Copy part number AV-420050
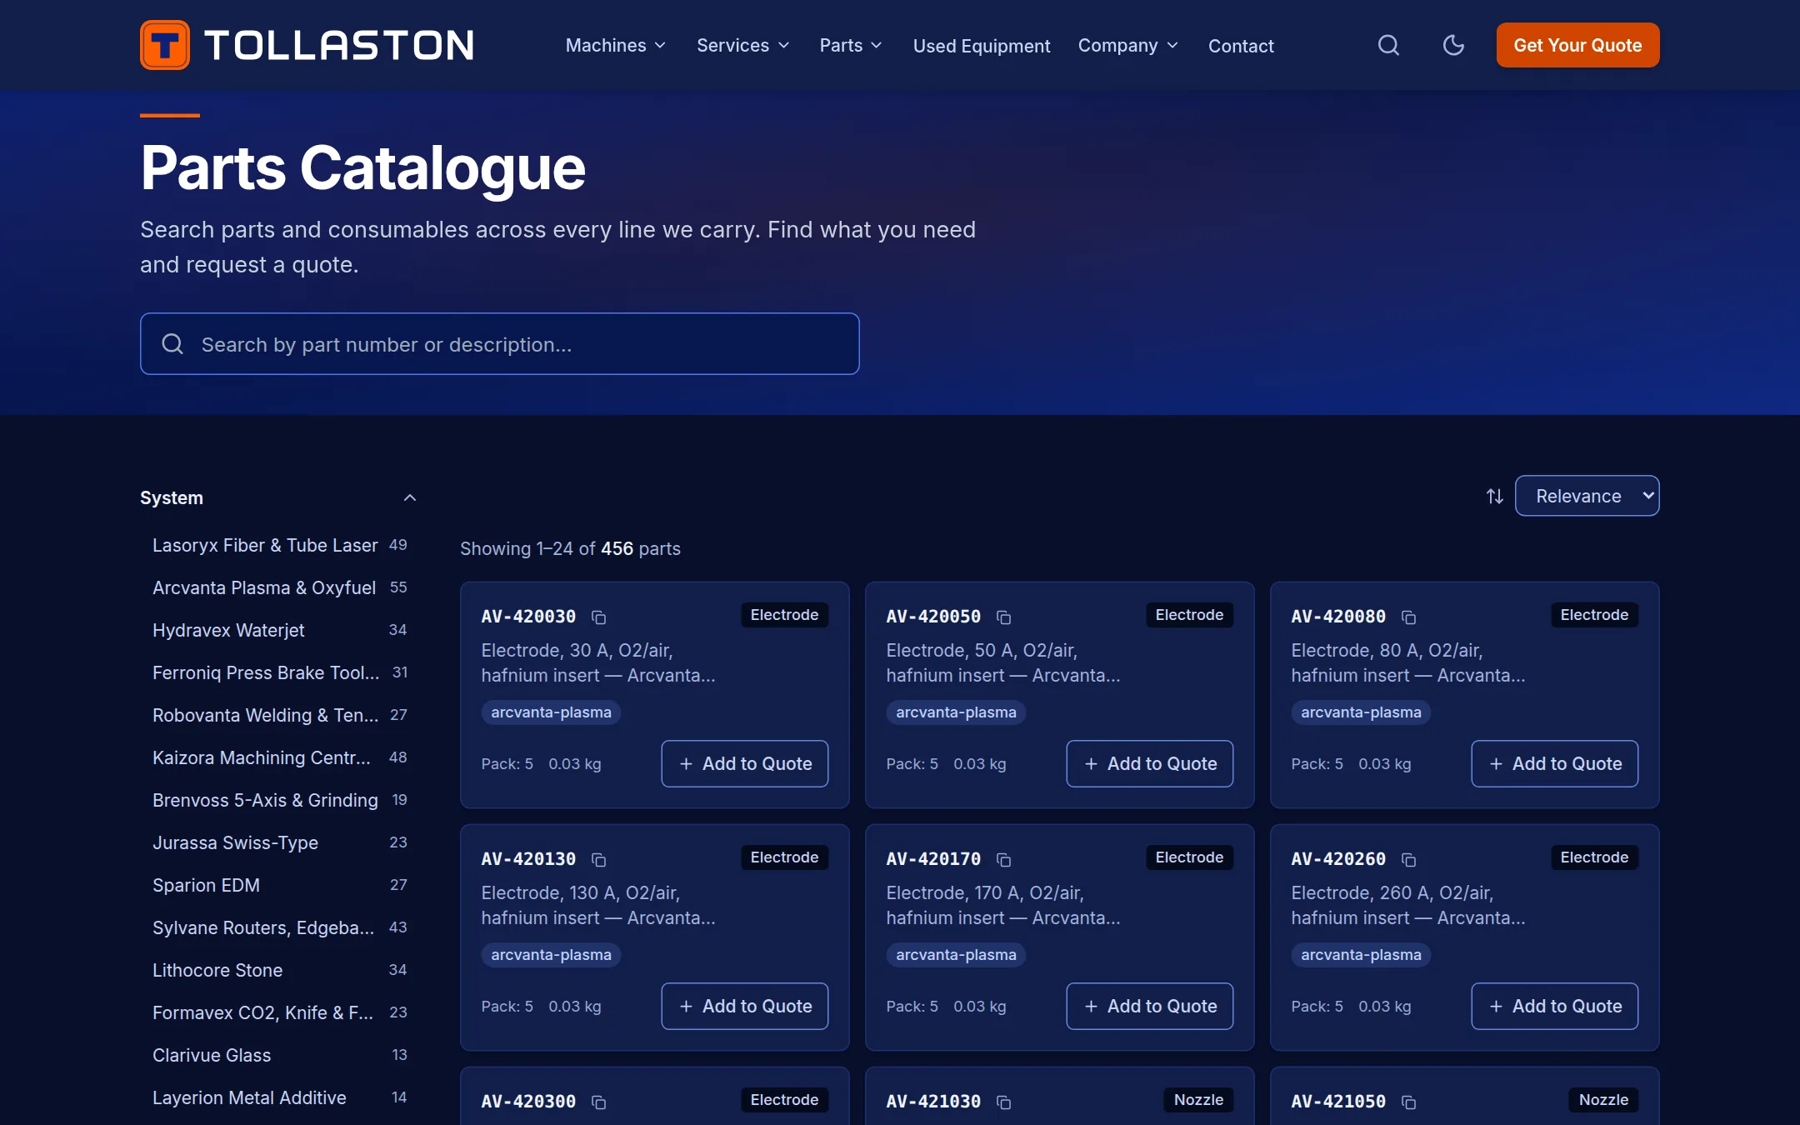This screenshot has height=1125, width=1800. click(1003, 617)
